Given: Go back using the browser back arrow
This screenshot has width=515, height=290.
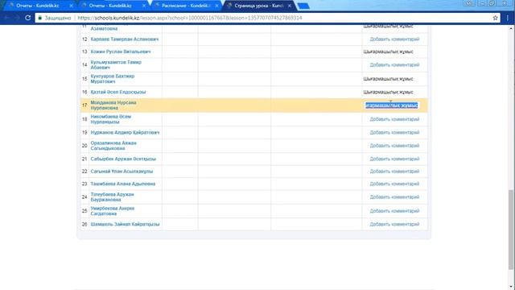Looking at the screenshot, I should pyautogui.click(x=6, y=18).
